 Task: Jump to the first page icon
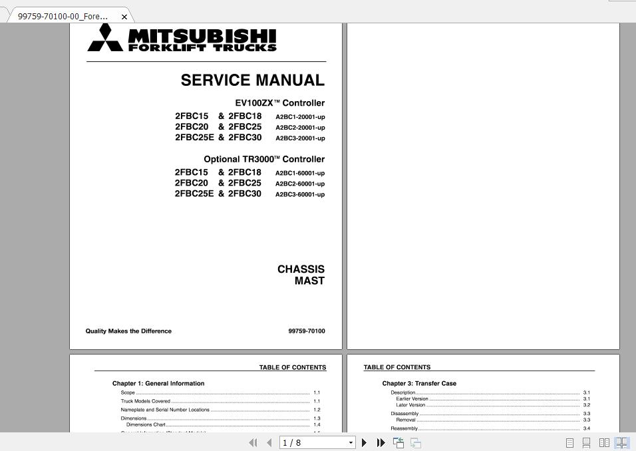coord(253,442)
